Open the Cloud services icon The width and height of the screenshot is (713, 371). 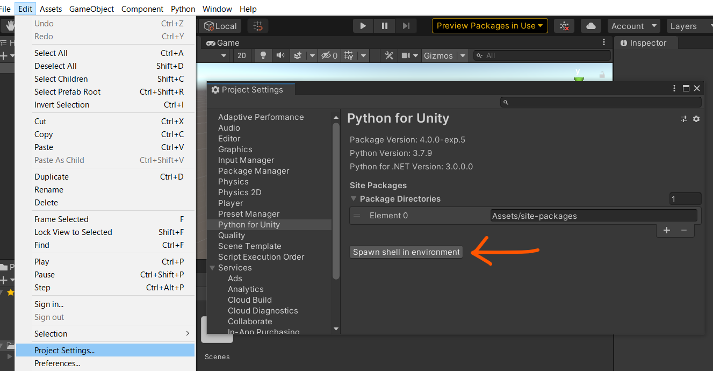(x=591, y=26)
